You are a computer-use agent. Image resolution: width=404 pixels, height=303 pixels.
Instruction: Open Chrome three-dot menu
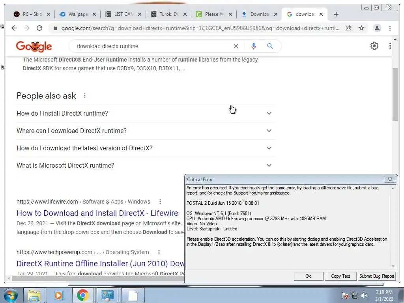coord(390,28)
